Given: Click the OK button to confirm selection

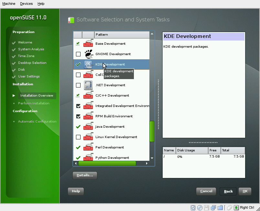Looking at the screenshot, I should [x=245, y=191].
